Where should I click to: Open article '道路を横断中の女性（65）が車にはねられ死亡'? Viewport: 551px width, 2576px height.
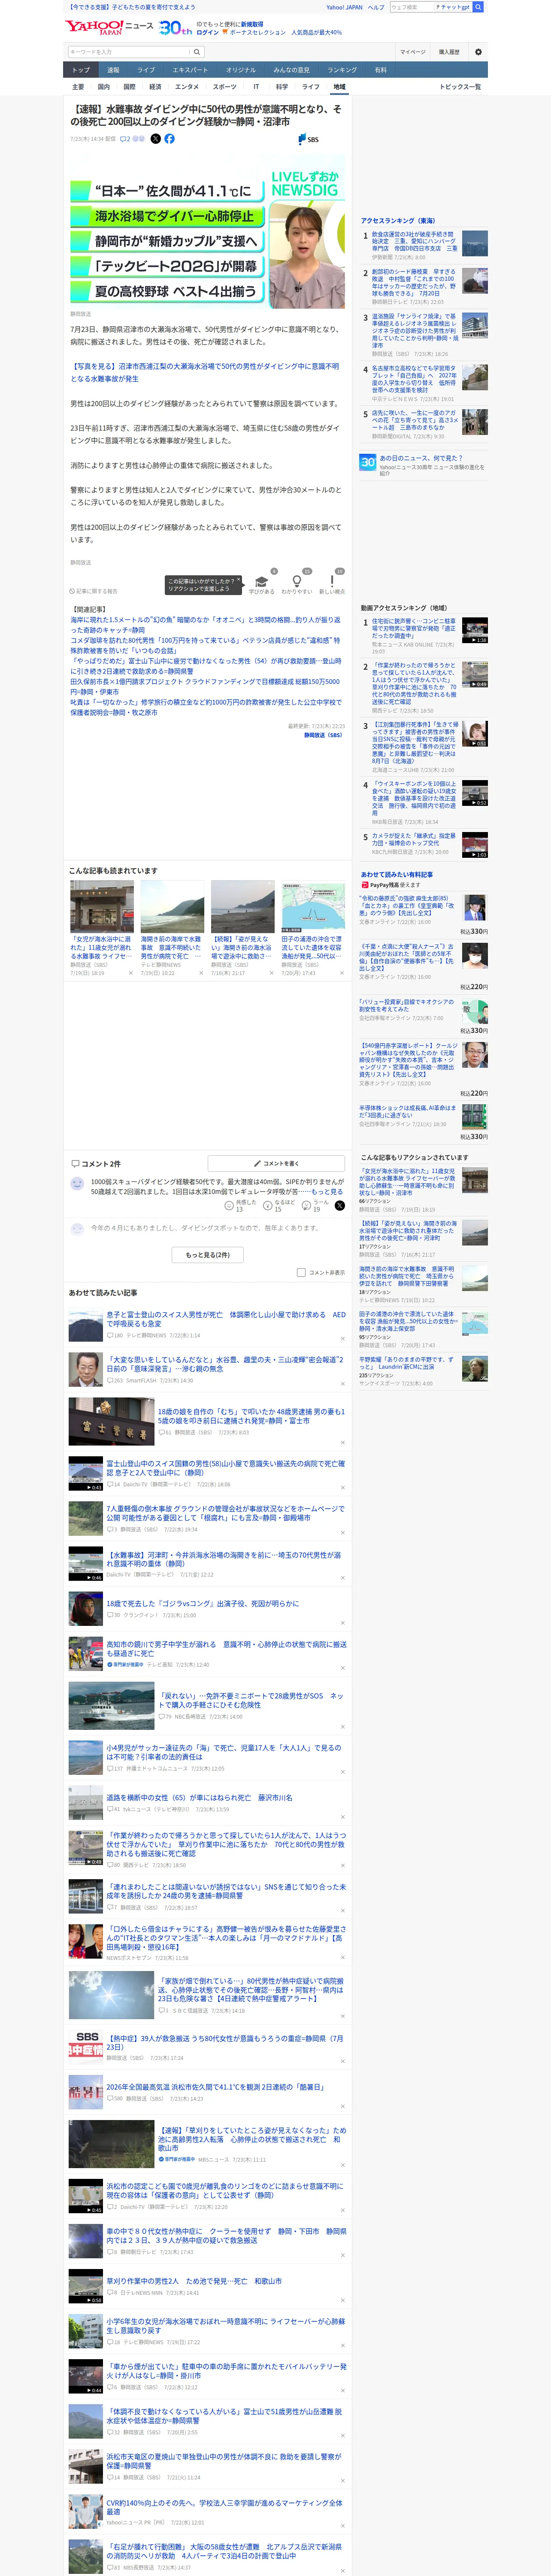pos(199,1797)
